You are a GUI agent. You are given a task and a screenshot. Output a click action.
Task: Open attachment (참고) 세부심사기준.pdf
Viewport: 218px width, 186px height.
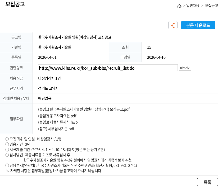click(x=56, y=129)
